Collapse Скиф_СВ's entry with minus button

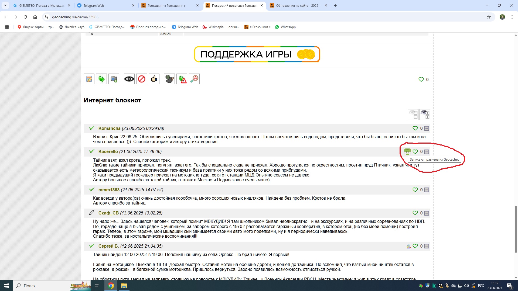coord(427,213)
